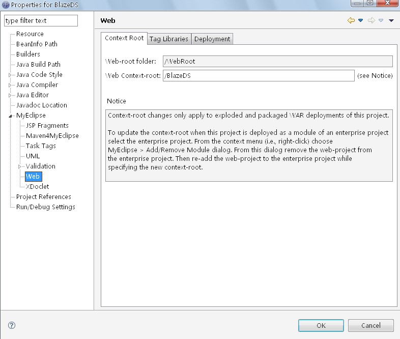Select Task Tags item
This screenshot has width=400, height=339.
(x=41, y=146)
